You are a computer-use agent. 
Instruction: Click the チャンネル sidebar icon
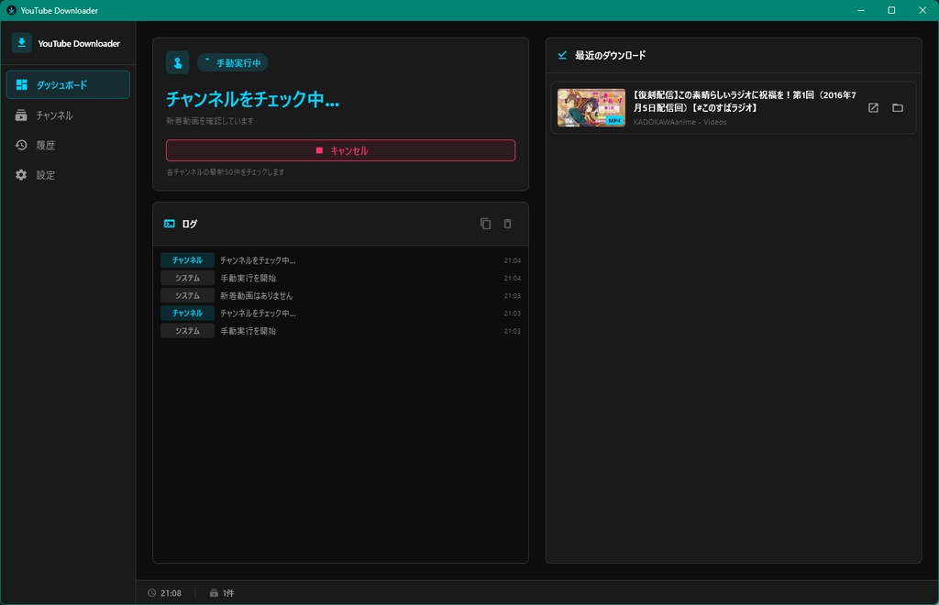(20, 115)
